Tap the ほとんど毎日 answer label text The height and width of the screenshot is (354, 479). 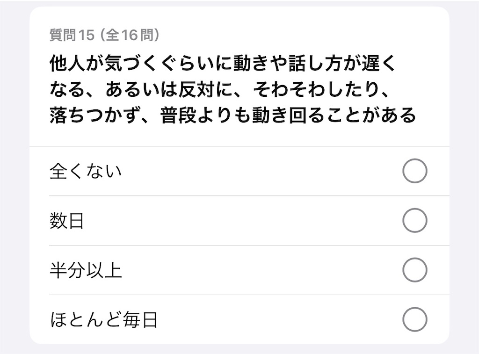pos(103,320)
